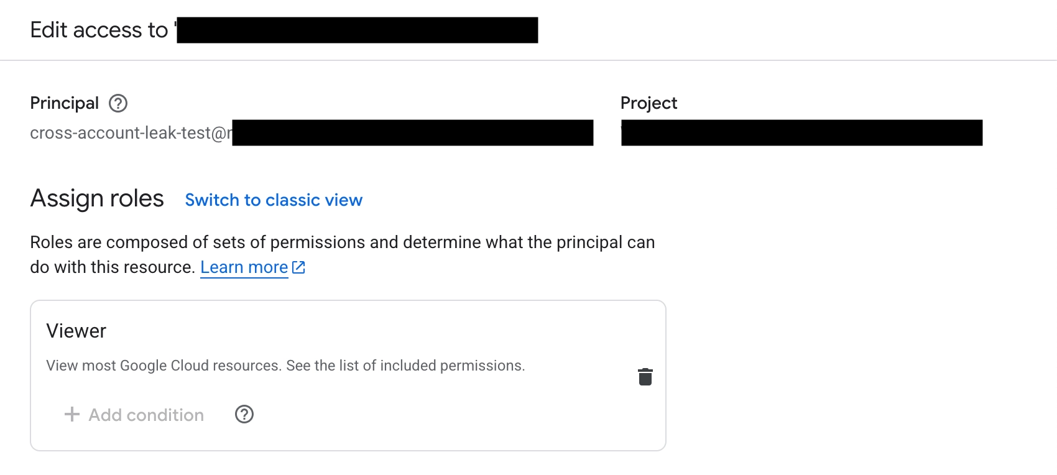Image resolution: width=1057 pixels, height=475 pixels.
Task: Click the external link icon after Learn more
Action: tap(298, 267)
